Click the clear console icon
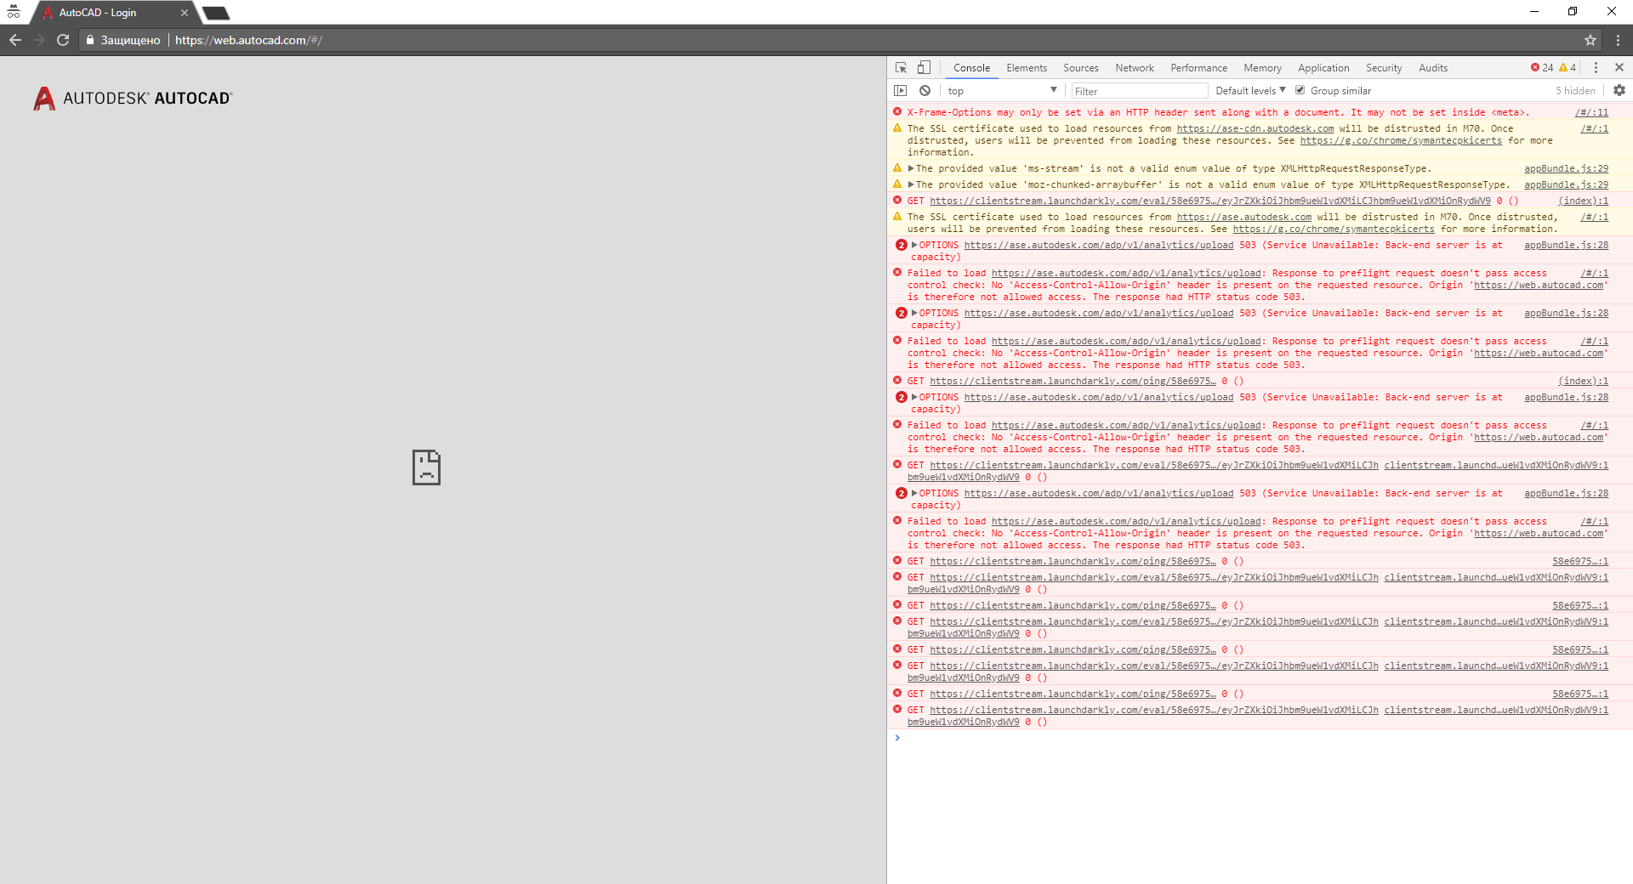Screen dimensions: 1633x884 click(925, 91)
